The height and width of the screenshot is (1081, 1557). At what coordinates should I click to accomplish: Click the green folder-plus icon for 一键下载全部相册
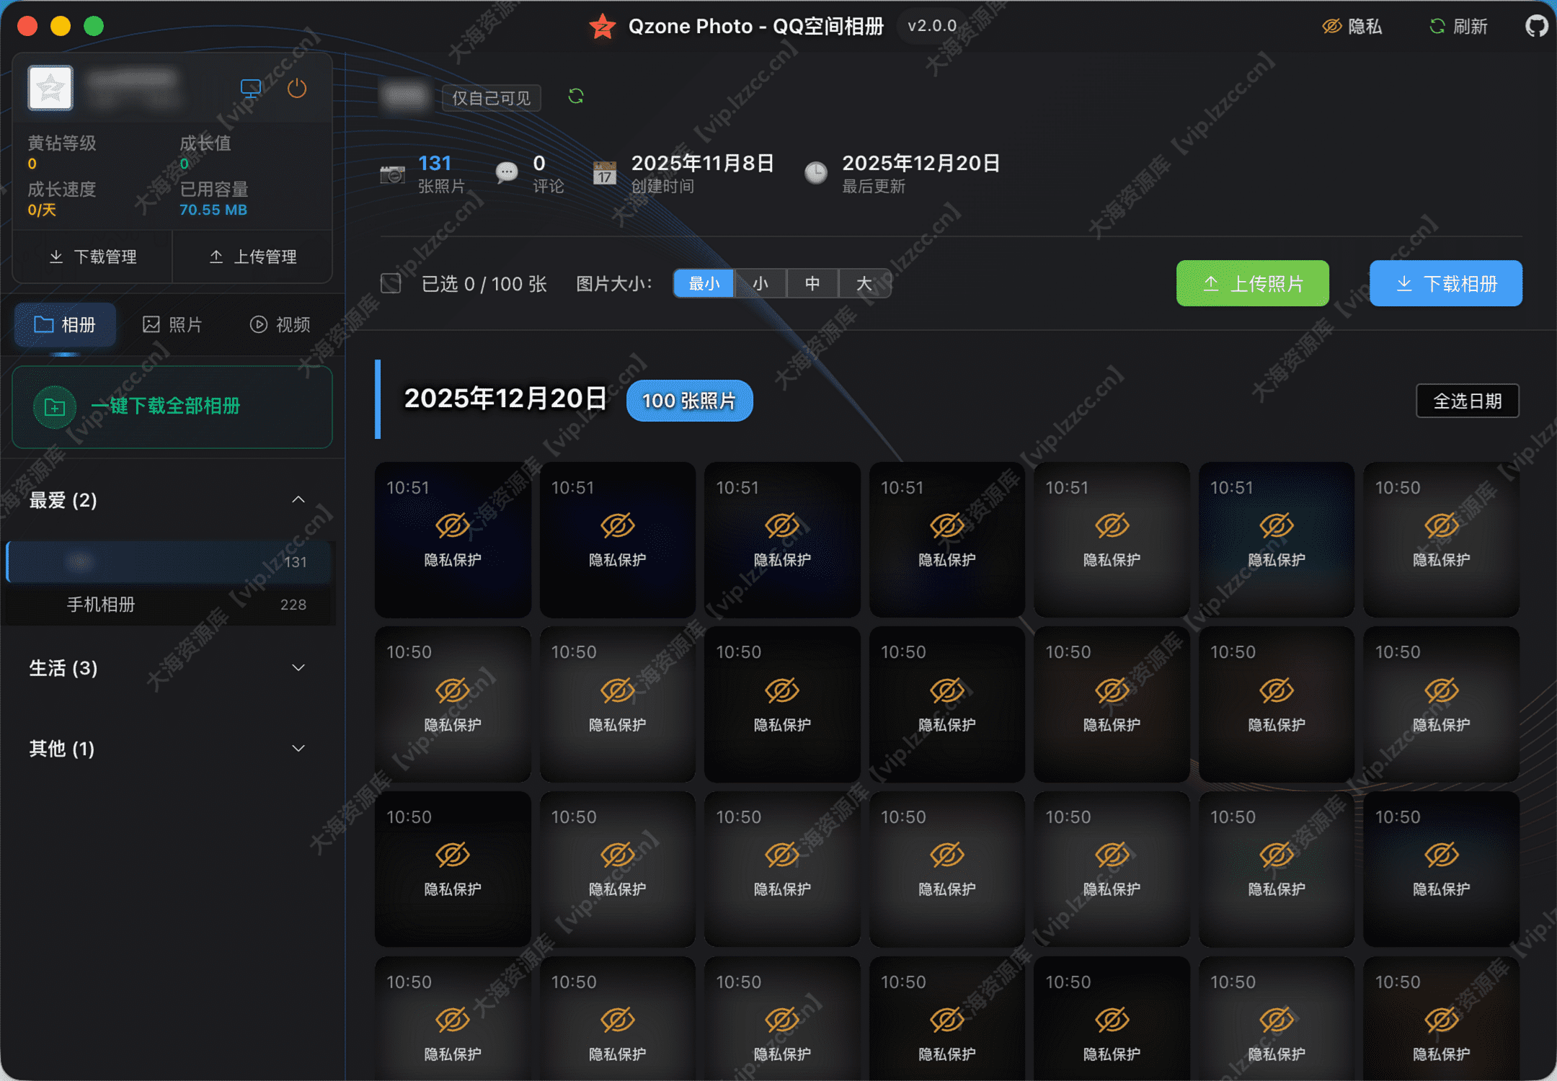55,407
